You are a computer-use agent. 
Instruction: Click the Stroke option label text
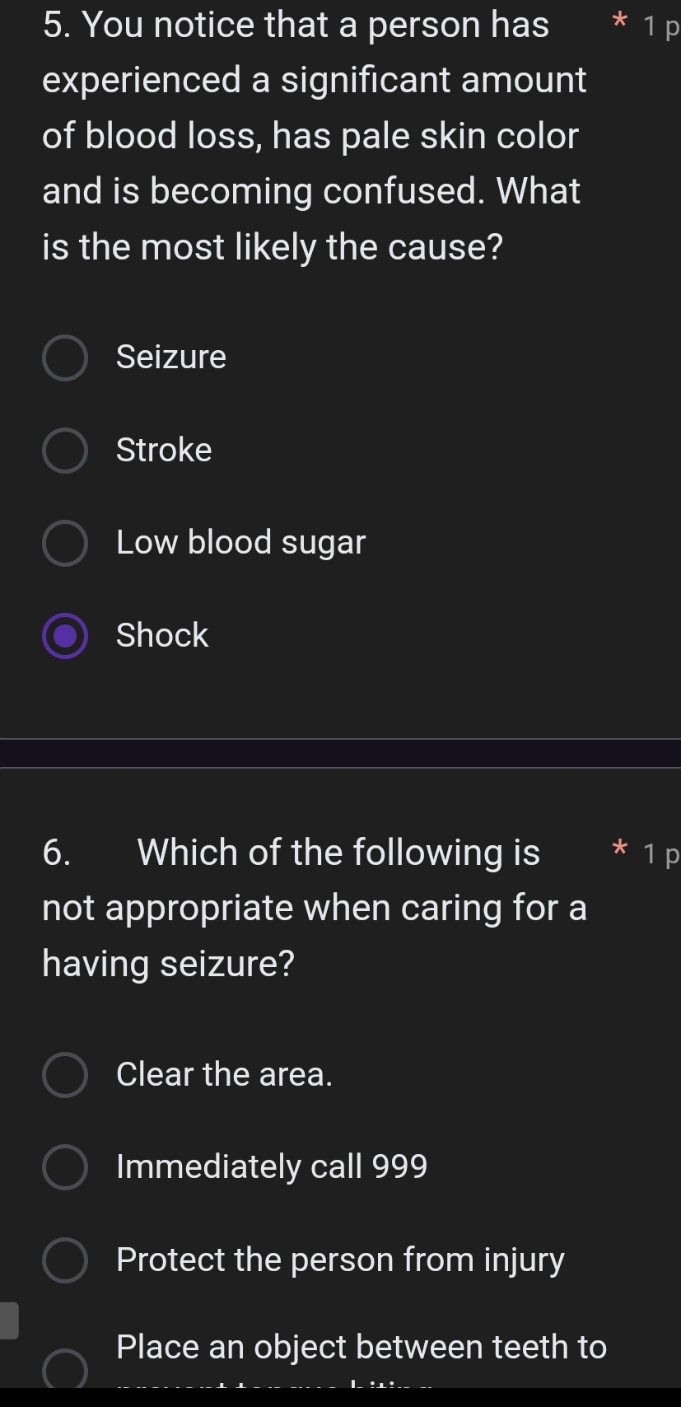163,450
